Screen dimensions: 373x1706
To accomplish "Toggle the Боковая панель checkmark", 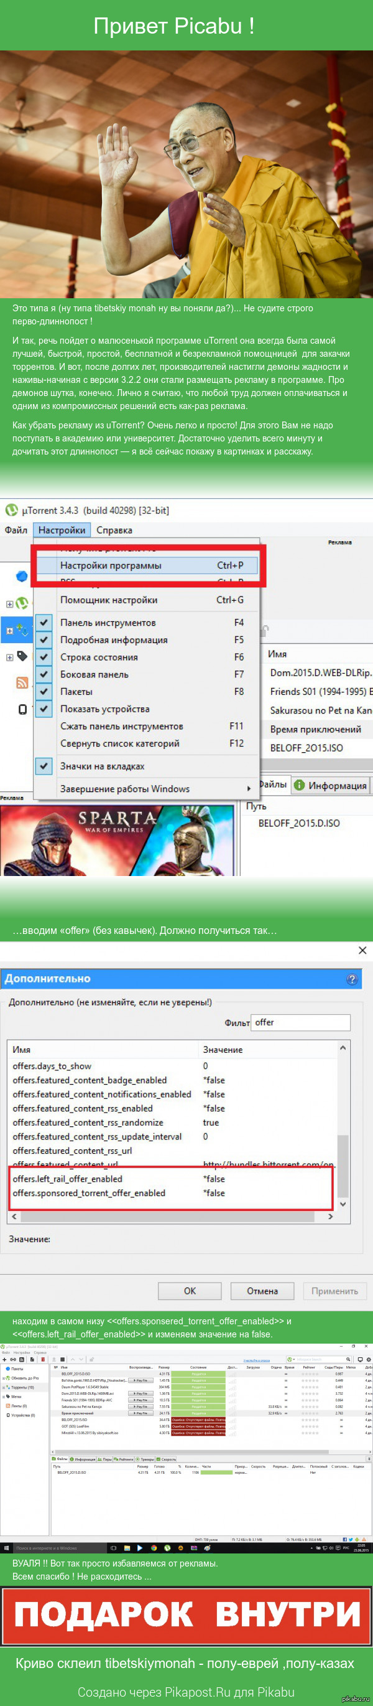I will (x=44, y=674).
